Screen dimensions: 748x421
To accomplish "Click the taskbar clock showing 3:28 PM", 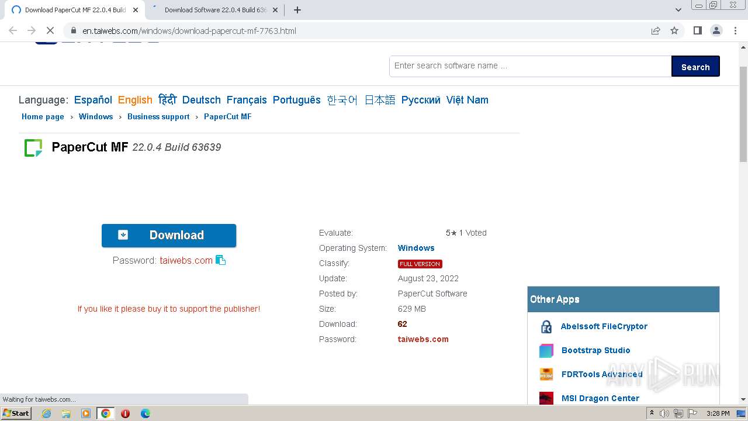I will point(718,413).
